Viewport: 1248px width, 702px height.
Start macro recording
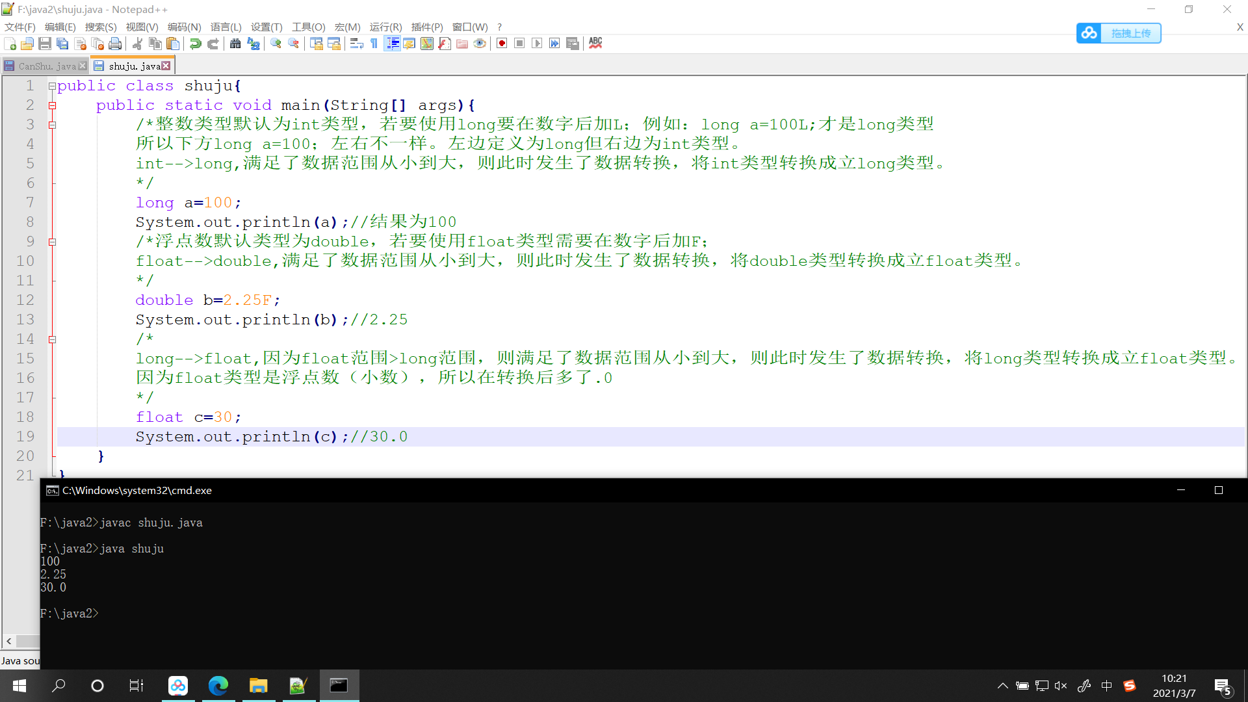501,44
